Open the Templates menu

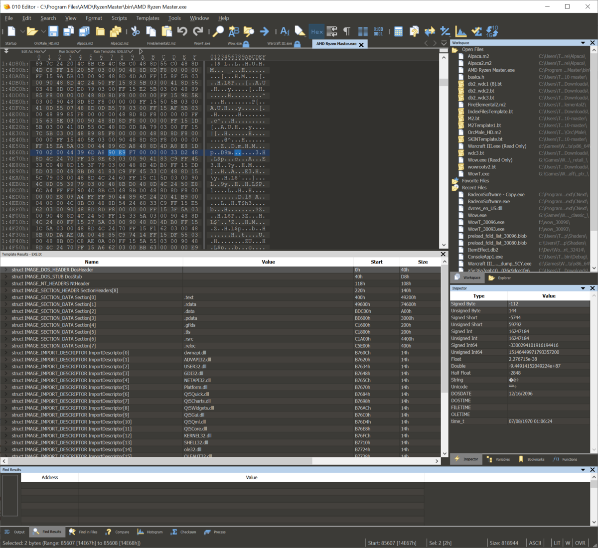point(148,18)
